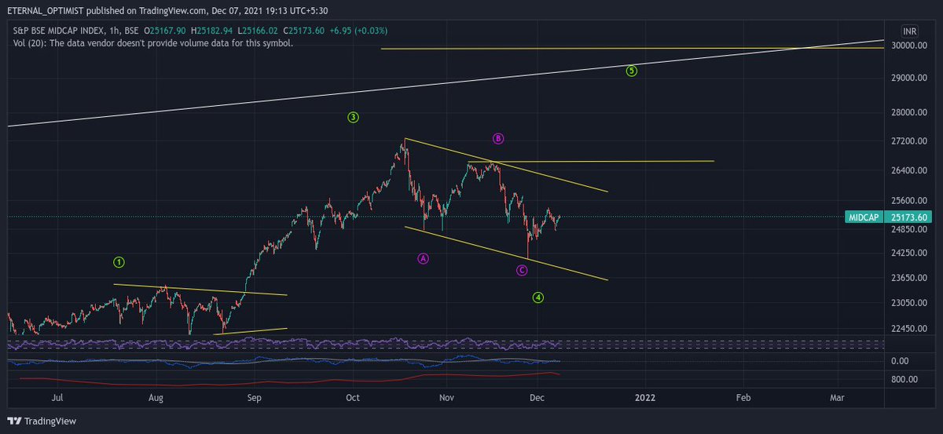Click the 22450.00 price axis label
Screen dimensions: 943x434
tap(908, 329)
